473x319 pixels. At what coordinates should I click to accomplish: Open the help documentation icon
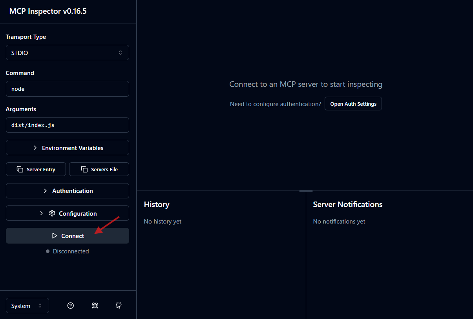(71, 306)
